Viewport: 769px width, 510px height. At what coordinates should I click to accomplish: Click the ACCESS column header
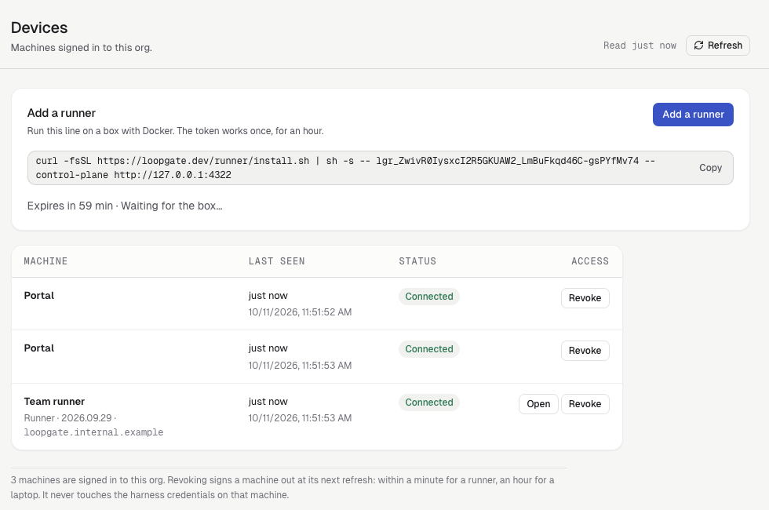click(590, 261)
